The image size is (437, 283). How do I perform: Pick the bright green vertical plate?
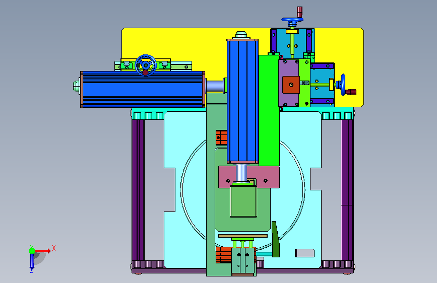(269, 110)
